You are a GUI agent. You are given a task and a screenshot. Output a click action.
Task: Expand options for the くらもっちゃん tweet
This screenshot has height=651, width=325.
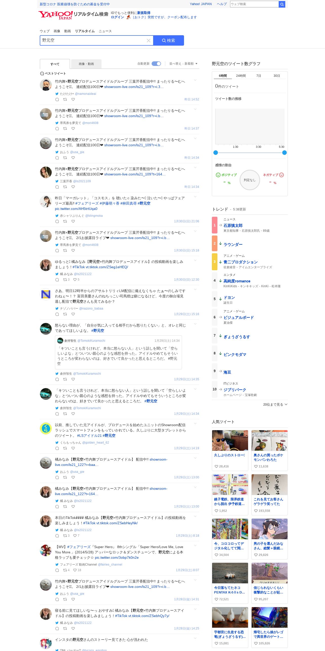[195, 424]
